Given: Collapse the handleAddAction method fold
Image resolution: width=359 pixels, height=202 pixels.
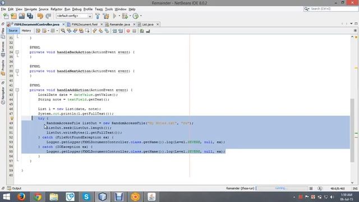Looking at the screenshot, I should tap(17, 90).
